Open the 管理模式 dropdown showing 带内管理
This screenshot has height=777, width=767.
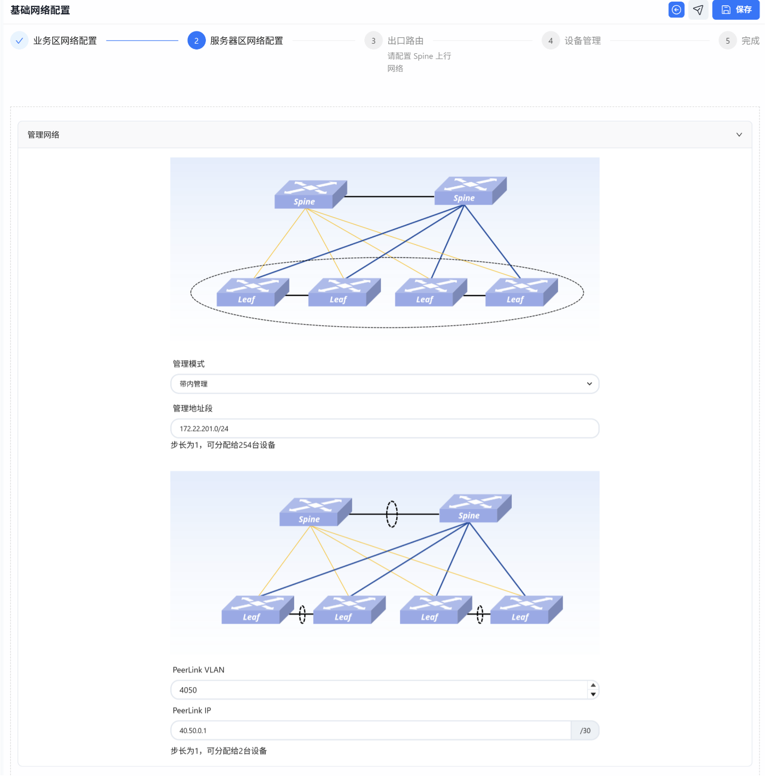point(385,384)
